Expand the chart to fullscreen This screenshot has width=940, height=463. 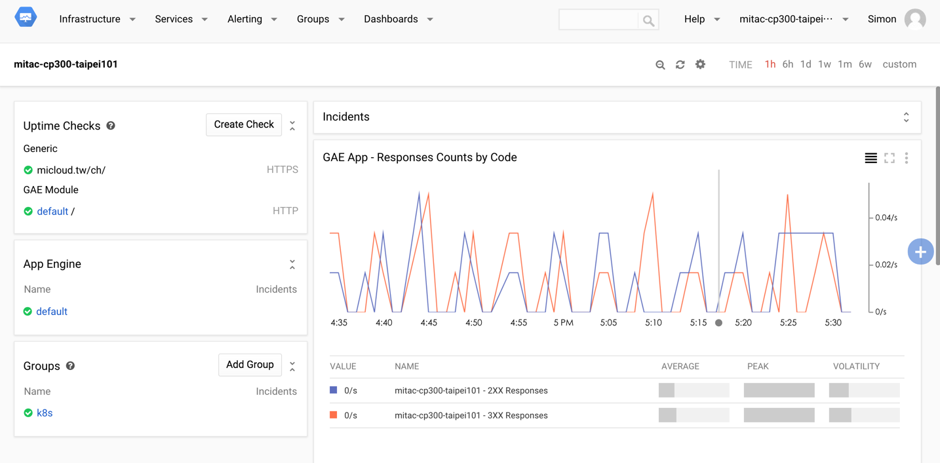tap(890, 158)
